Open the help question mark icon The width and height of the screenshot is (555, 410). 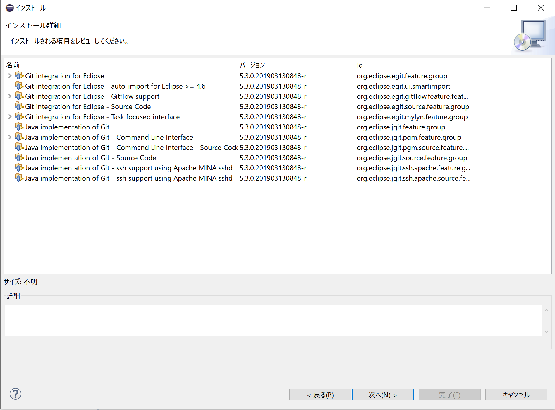(x=16, y=394)
